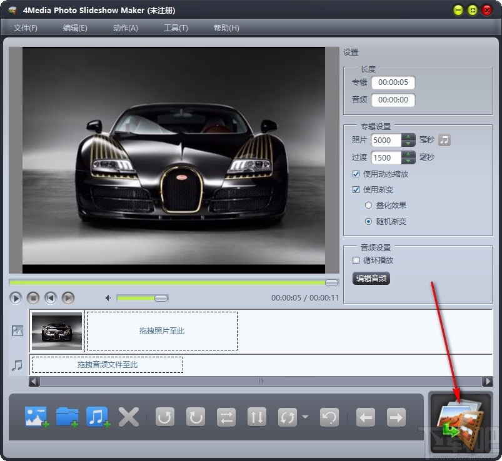This screenshot has height=461, width=502.
Task: Open the 工具(T) menu
Action: [x=175, y=27]
